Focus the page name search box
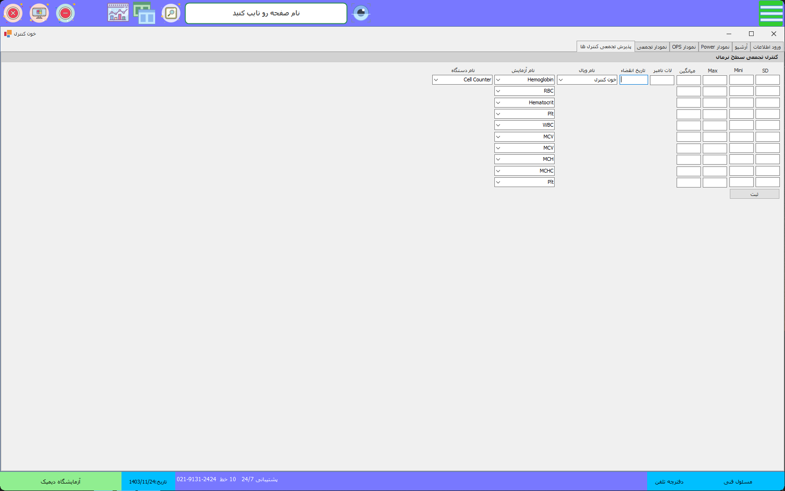This screenshot has height=491, width=785. point(266,13)
